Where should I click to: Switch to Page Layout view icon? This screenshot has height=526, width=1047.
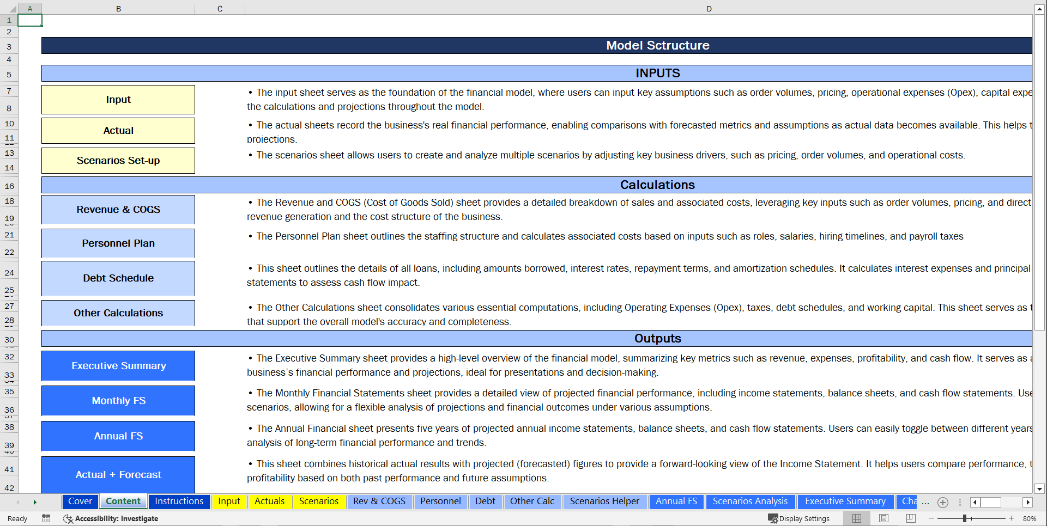point(883,518)
